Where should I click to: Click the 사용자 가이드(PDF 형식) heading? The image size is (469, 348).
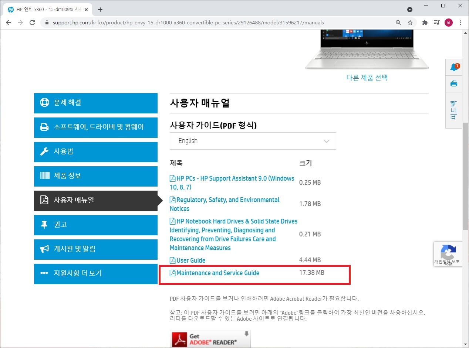tap(213, 126)
